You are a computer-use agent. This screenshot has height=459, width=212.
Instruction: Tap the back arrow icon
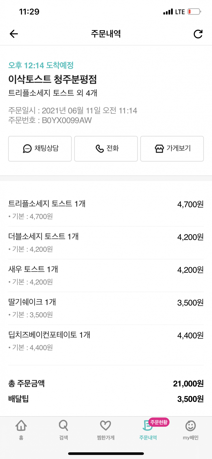pos(14,34)
